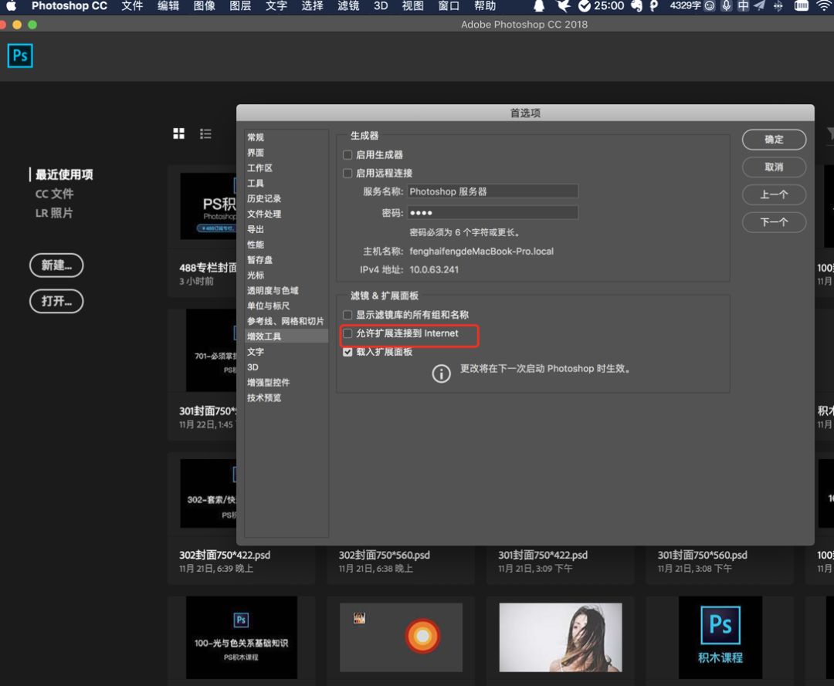834x686 pixels.
Task: Check 显示滤镜库的所有组和名称 option
Action: 347,315
